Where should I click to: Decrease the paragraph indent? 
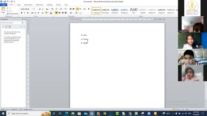click(x=71, y=9)
